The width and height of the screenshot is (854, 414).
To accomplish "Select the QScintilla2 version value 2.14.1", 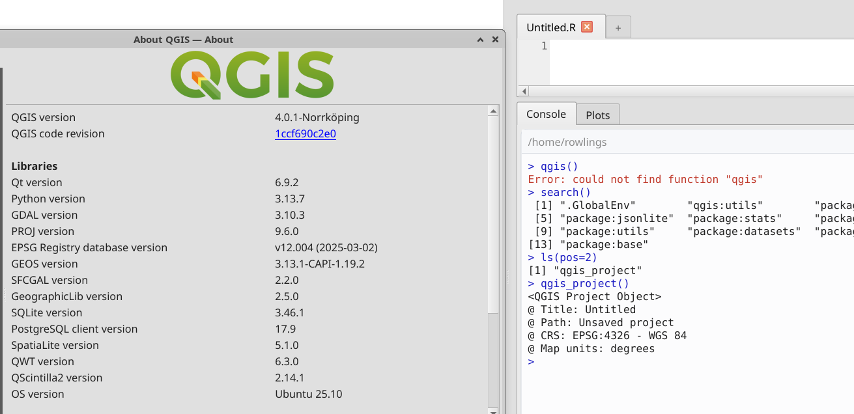I will (290, 378).
